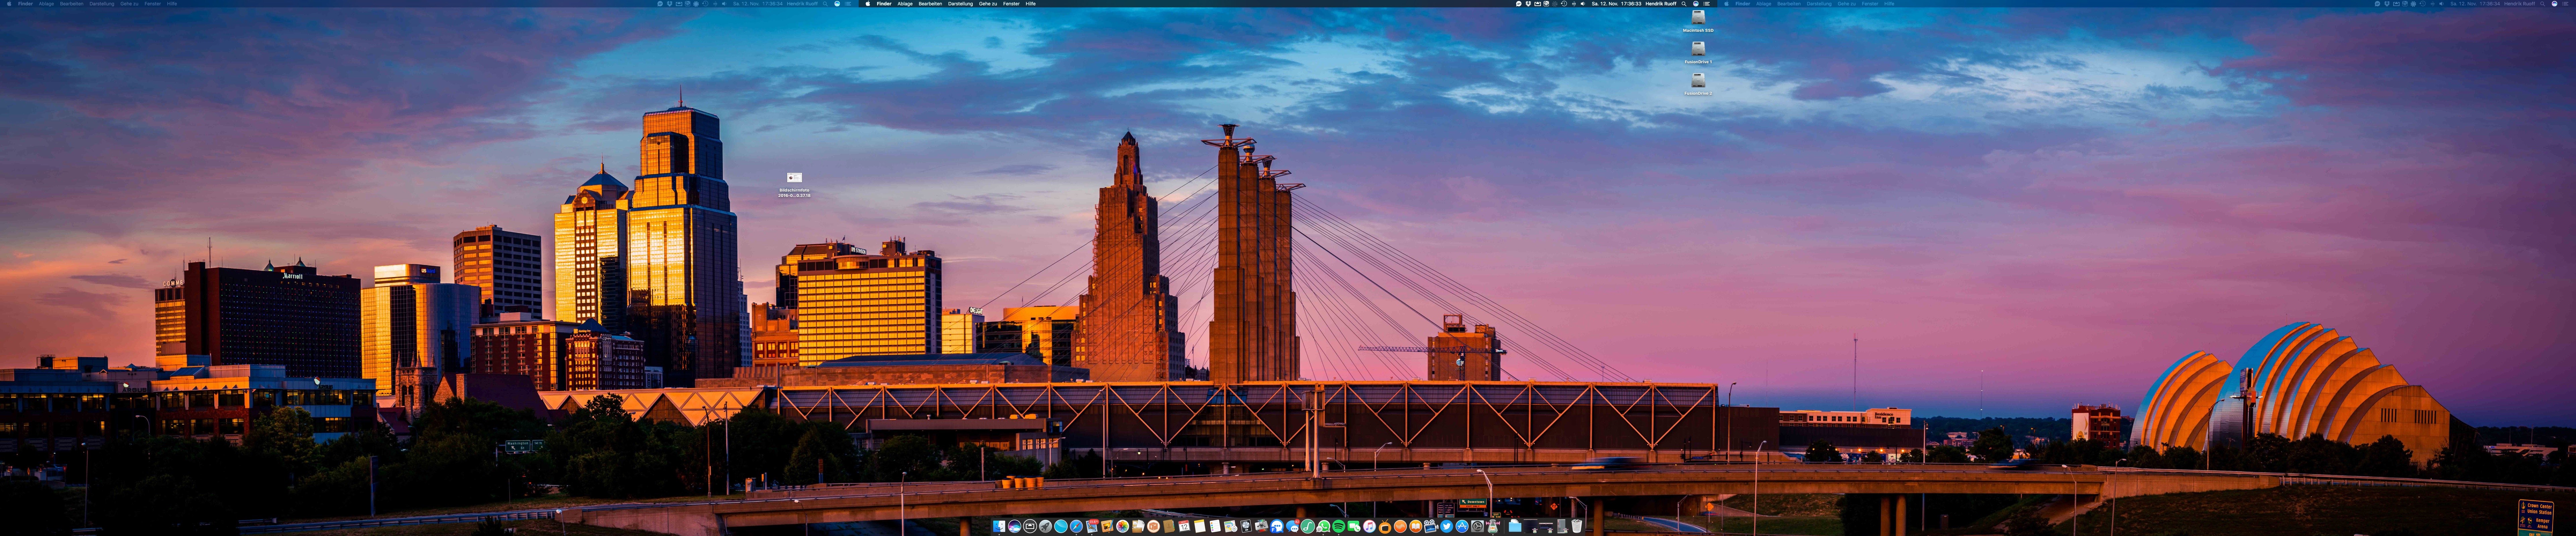The image size is (2576, 536).
Task: Open Maps app in the Dock
Action: 1231,526
